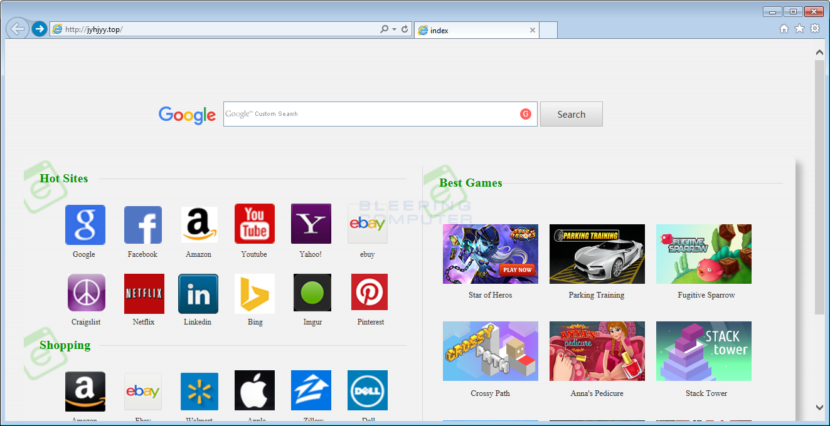Open the Google hot site icon

click(x=85, y=225)
